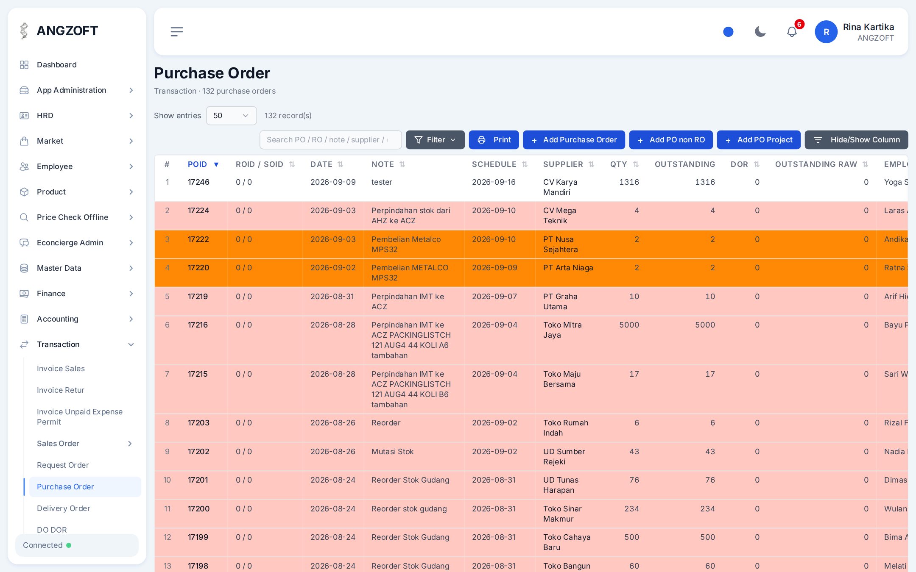Click the Accounting calculator icon

24,319
